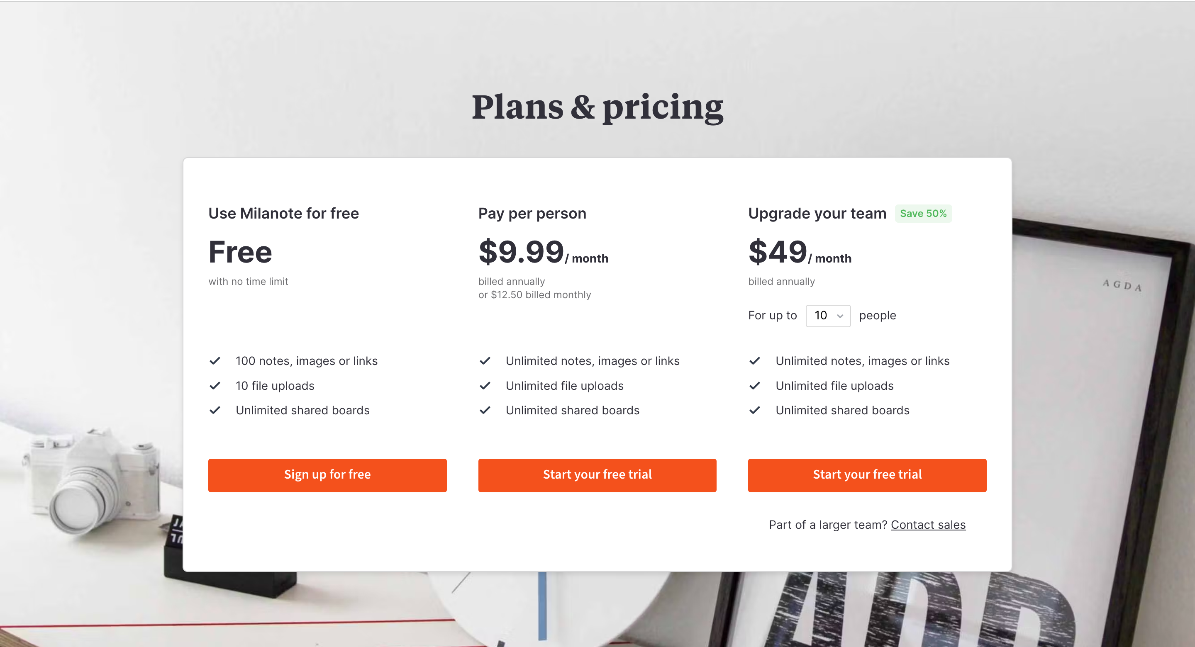Start free trial under Upgrade your team
The width and height of the screenshot is (1195, 647).
(x=866, y=475)
